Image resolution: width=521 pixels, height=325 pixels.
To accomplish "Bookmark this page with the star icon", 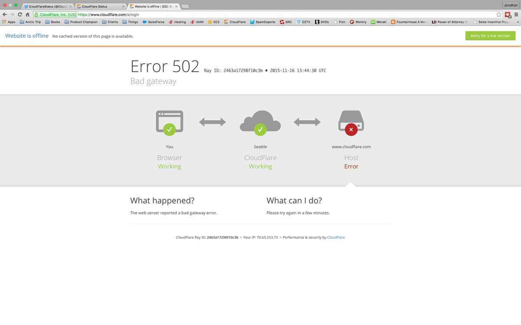I will click(499, 14).
